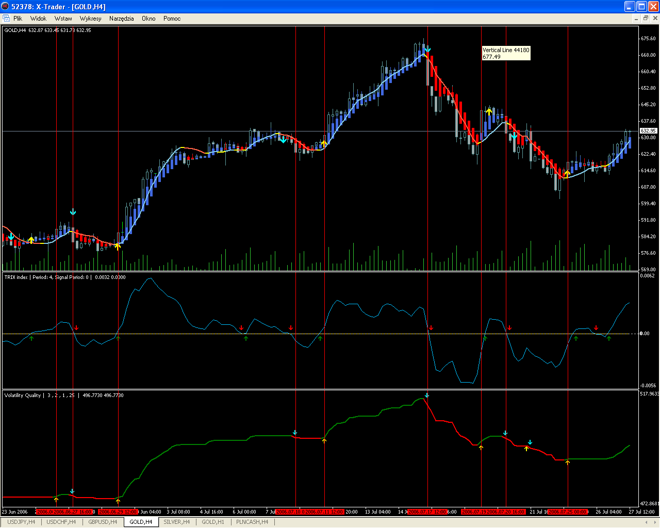Select yellow up arrow at the chart low near 611
This screenshot has width=660, height=528.
point(567,174)
